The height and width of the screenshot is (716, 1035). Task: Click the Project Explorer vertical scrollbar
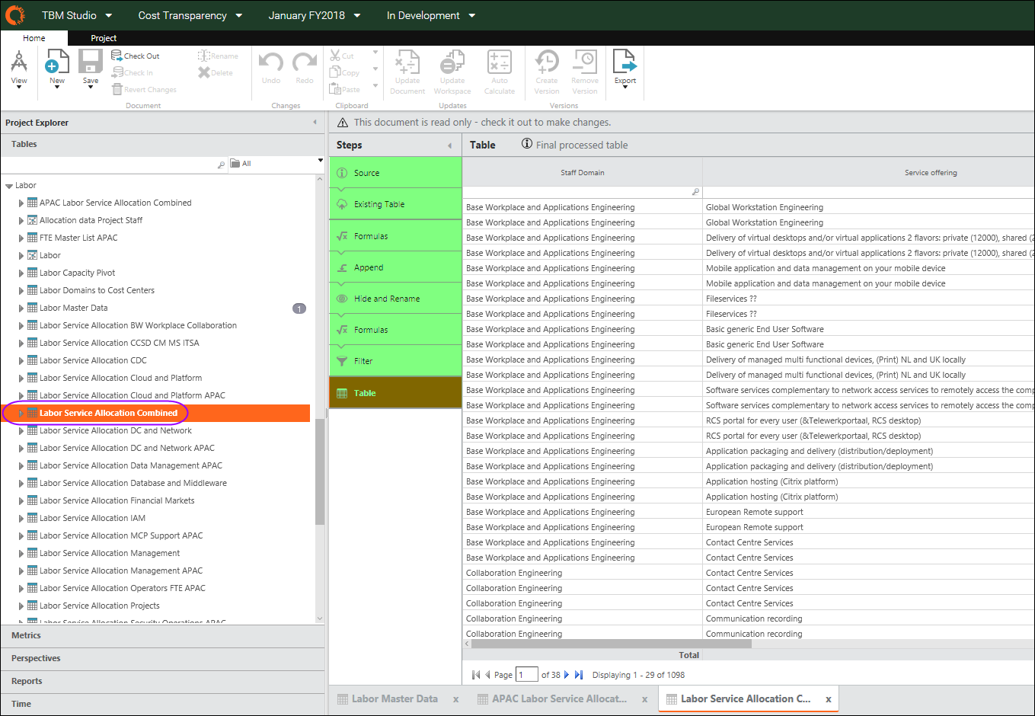[320, 471]
